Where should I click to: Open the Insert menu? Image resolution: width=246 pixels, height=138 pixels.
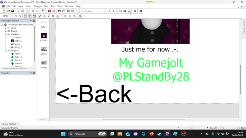[28, 6]
